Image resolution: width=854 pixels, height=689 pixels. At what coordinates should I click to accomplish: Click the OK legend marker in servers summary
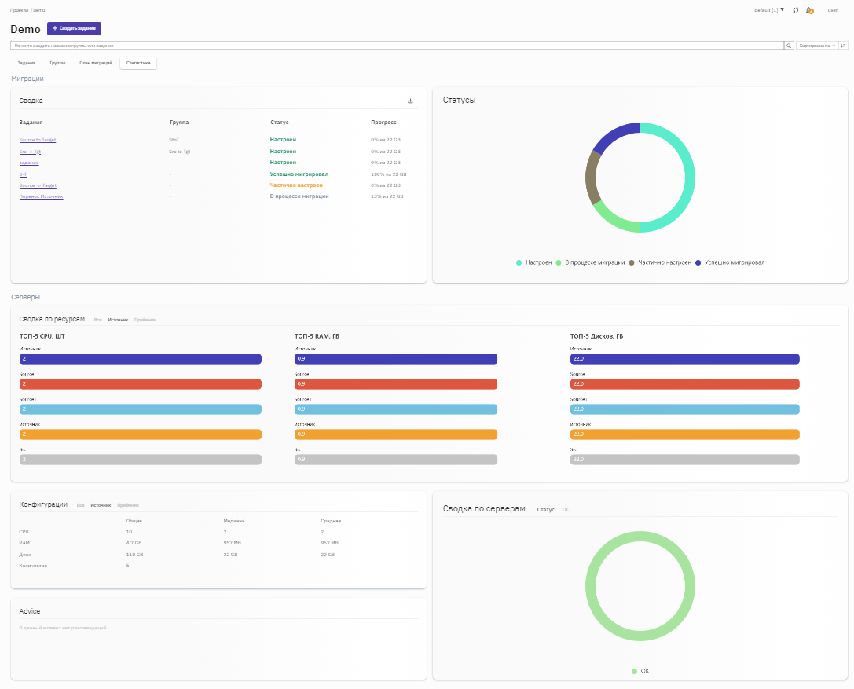(x=634, y=671)
